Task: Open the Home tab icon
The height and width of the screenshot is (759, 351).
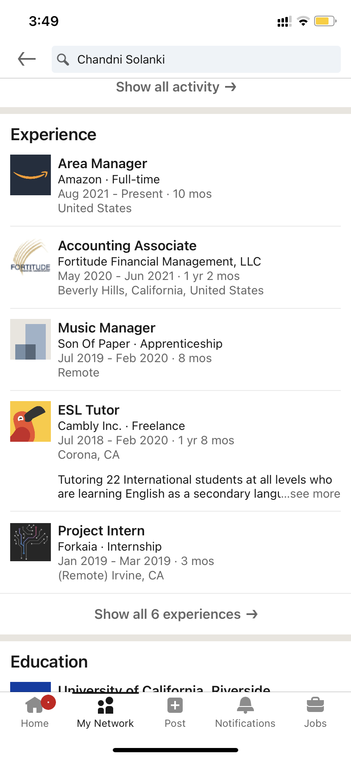Action: (35, 705)
